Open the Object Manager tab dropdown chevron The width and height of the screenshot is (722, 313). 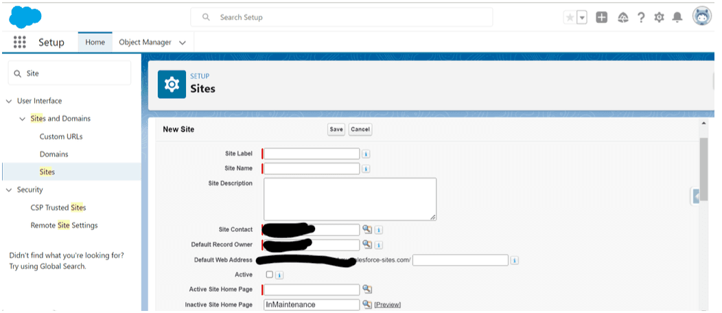tap(183, 43)
